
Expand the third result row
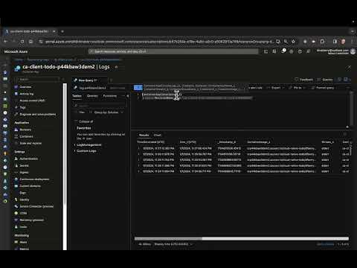[x=139, y=160]
